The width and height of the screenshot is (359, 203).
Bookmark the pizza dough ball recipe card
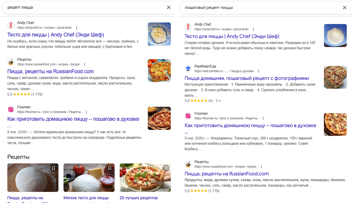tap(53, 168)
